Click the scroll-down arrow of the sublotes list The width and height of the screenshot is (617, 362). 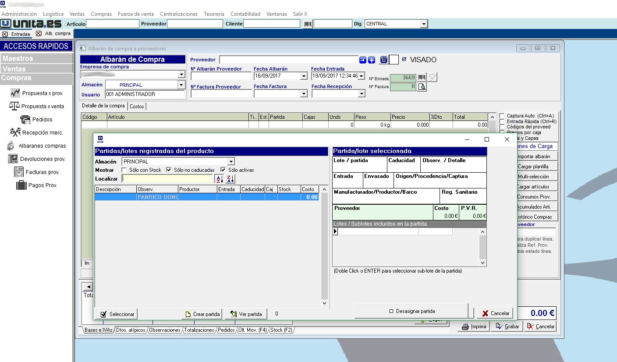[483, 263]
